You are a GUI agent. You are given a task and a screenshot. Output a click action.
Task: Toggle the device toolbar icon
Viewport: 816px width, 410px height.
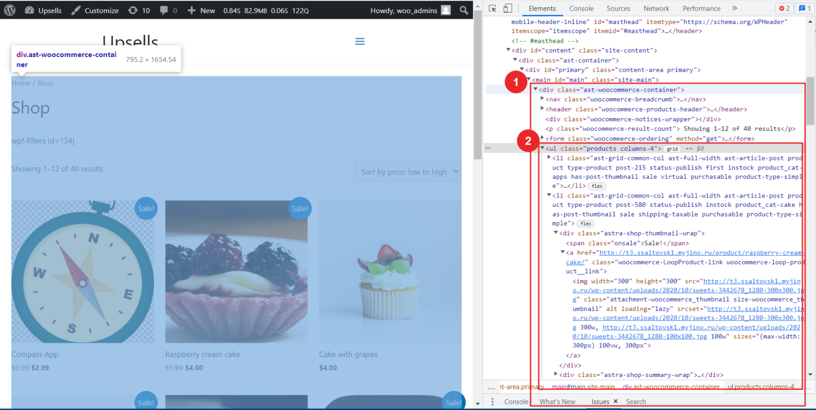click(507, 8)
